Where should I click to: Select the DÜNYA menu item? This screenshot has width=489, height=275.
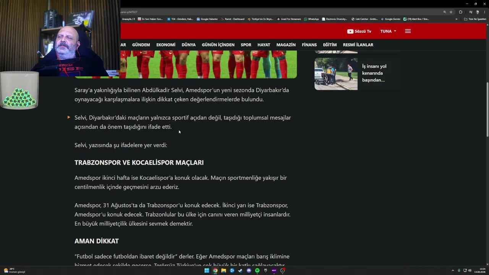pos(188,45)
